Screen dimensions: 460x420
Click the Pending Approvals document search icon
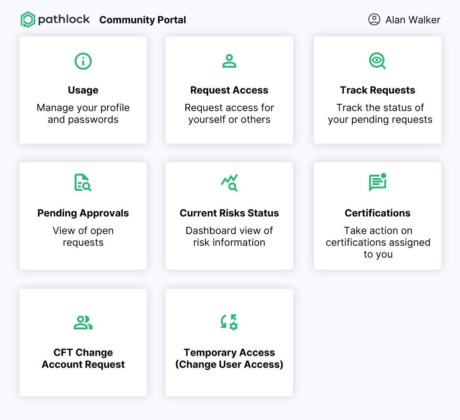tap(83, 183)
